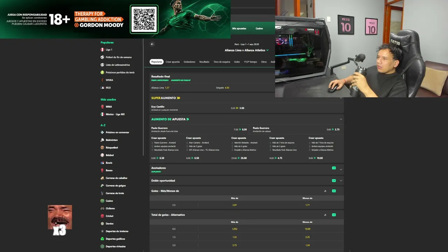Choose the tennis ball icon for Próximos partidos de tenis
Image resolution: width=448 pixels, height=252 pixels.
102,72
